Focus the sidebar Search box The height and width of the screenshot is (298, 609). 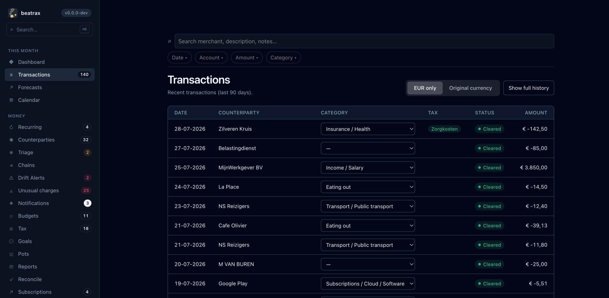tap(50, 29)
